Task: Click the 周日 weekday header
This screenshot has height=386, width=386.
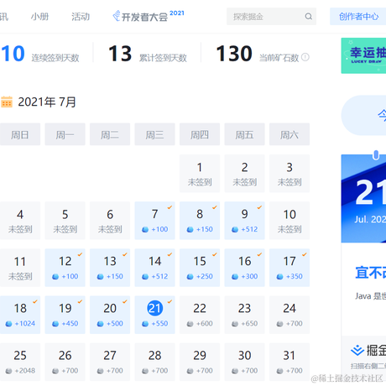Action: click(x=20, y=134)
